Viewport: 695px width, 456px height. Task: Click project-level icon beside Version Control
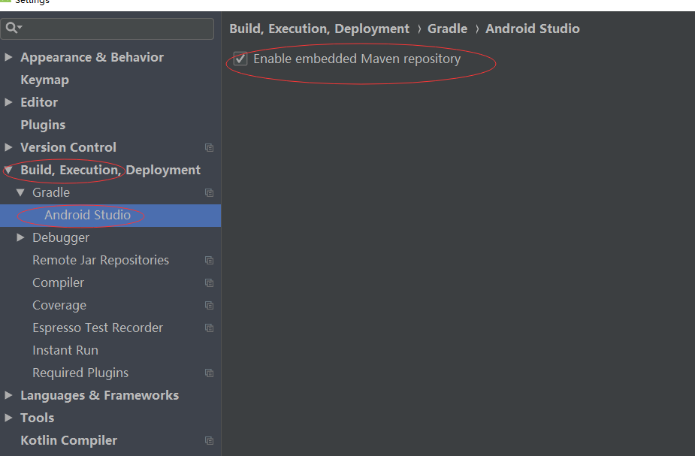coord(209,147)
